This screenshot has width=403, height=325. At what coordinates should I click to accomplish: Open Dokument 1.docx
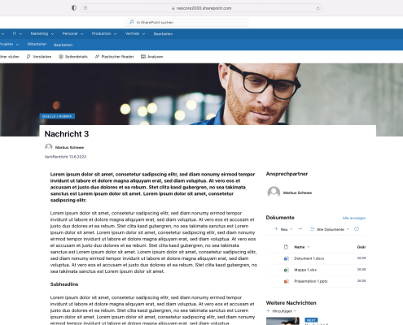[x=309, y=258]
